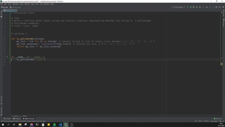Collapse the header comment fold marker
Viewport: 225px width, 127px height.
coord(11,13)
